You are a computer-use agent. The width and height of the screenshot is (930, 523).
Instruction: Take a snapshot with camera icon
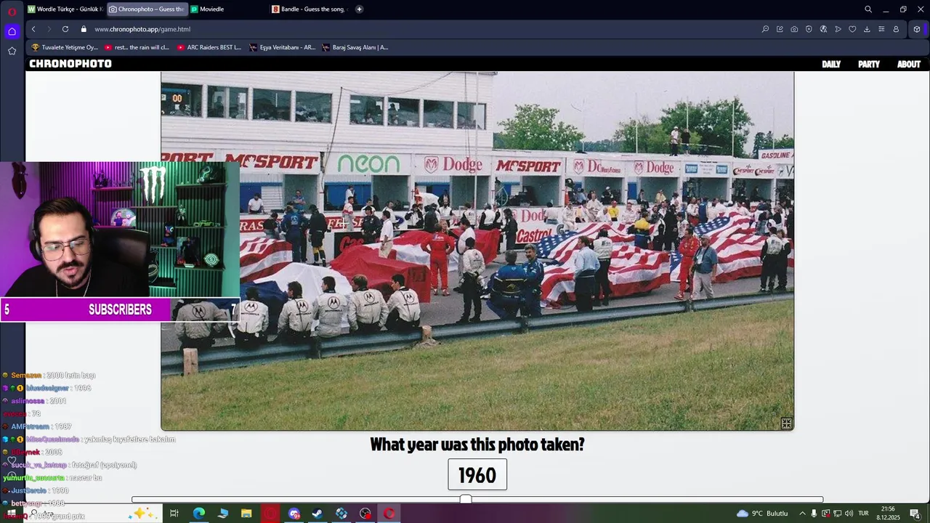tap(794, 29)
